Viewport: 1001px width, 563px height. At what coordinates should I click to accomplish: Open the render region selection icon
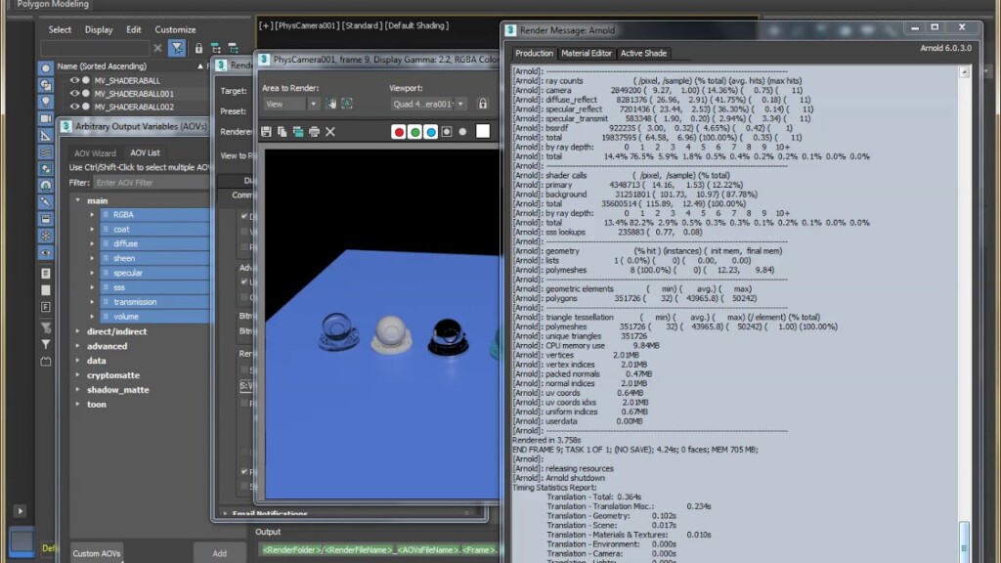pyautogui.click(x=347, y=104)
